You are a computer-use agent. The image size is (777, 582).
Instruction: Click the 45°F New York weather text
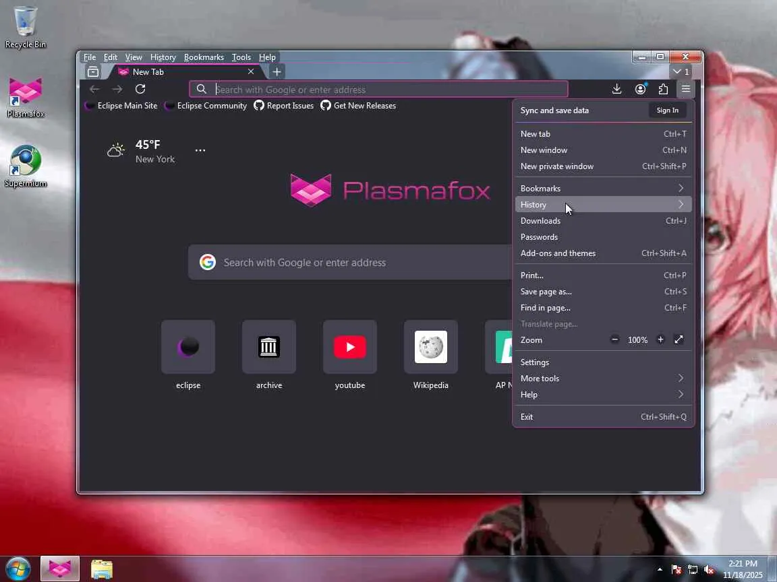[154, 152]
